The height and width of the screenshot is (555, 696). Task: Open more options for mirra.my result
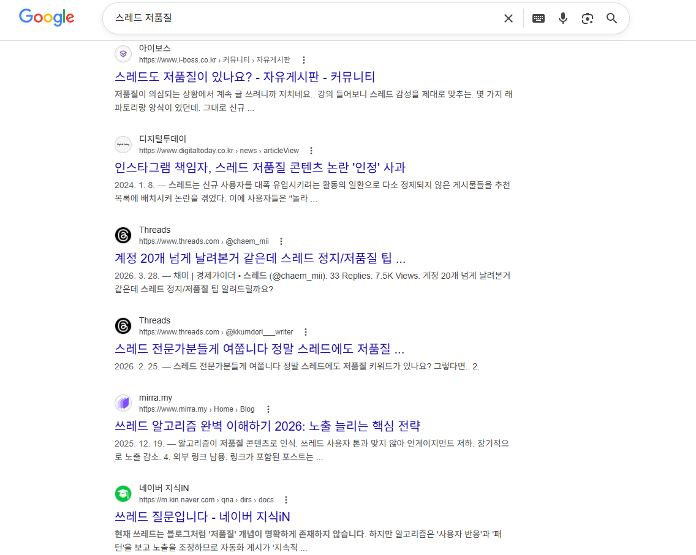[268, 409]
